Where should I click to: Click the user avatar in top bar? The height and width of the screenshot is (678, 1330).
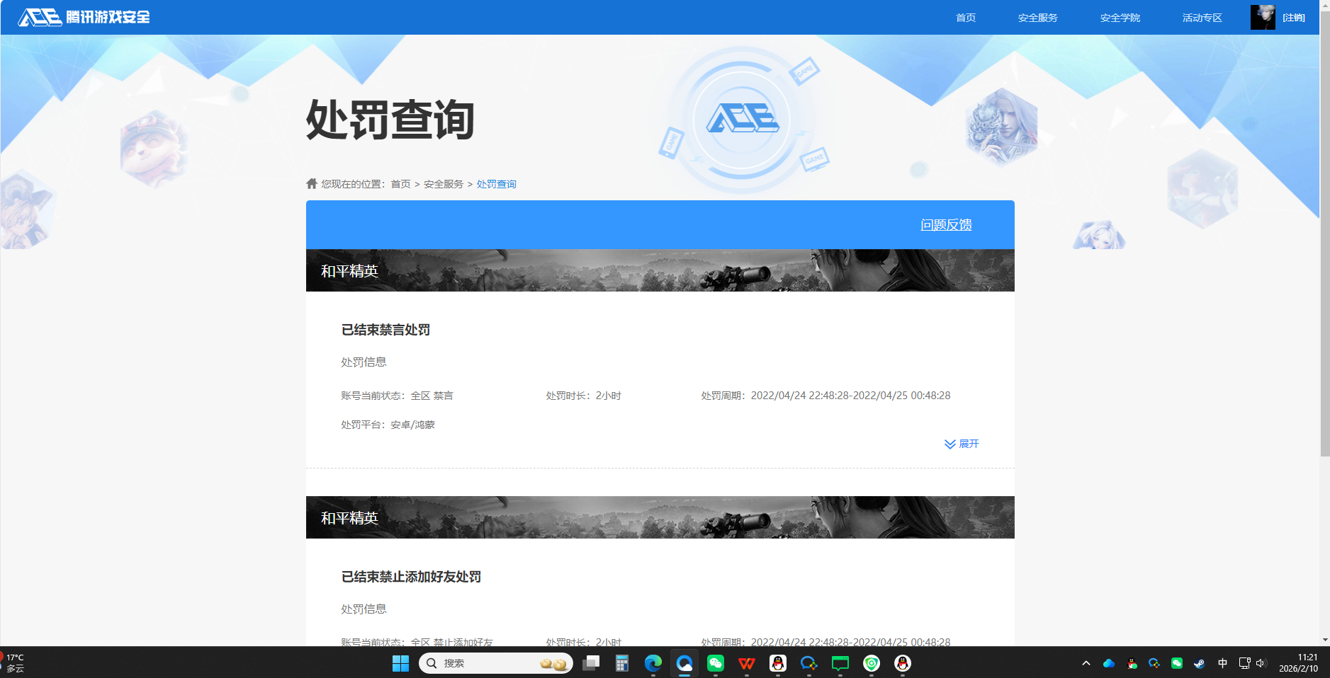1263,17
